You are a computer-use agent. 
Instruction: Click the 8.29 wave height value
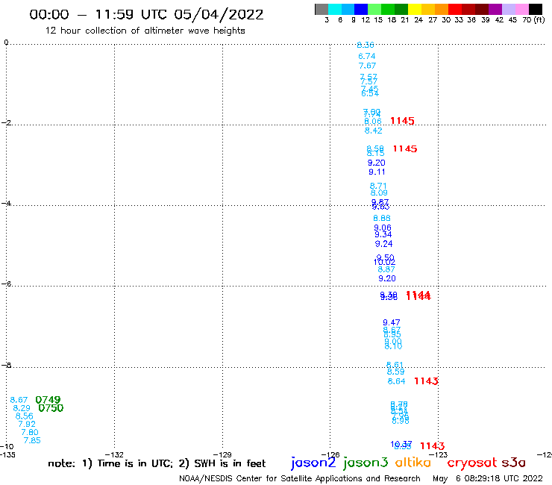tap(22, 408)
